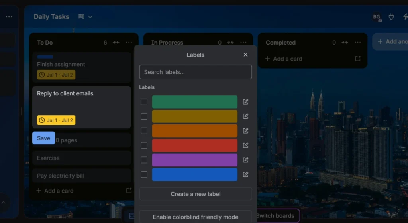Add a card to Completed list
Image resolution: width=408 pixels, height=223 pixels.
[284, 59]
